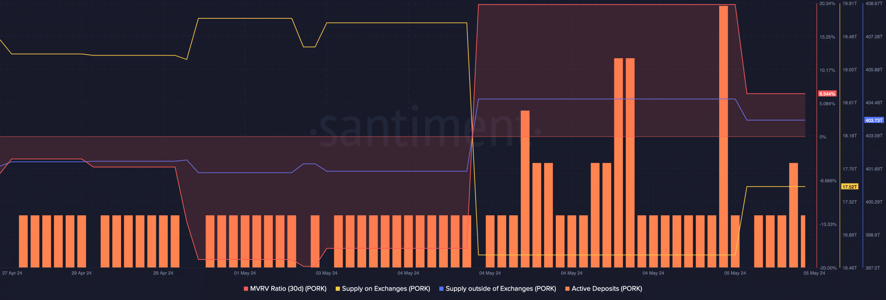
Task: Click the 397.5T axis label
Action: click(x=873, y=268)
